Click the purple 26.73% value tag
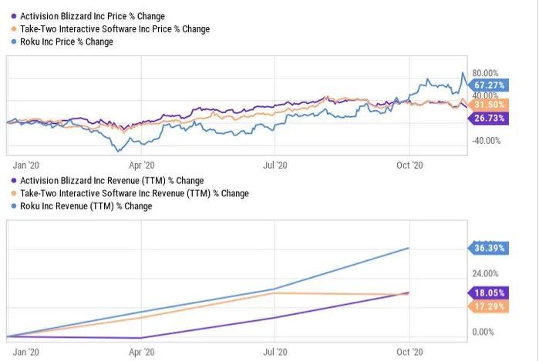 (x=489, y=118)
